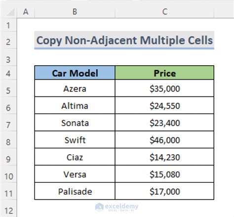
Task: Select column B header
Action: (75, 12)
